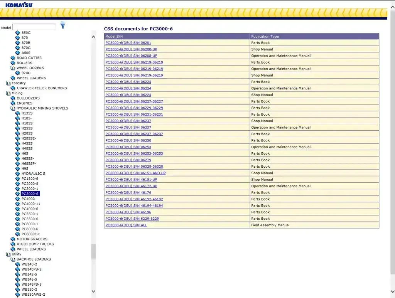Click tree panel scroll up arrow
The width and height of the screenshot is (395, 298).
pyautogui.click(x=93, y=37)
